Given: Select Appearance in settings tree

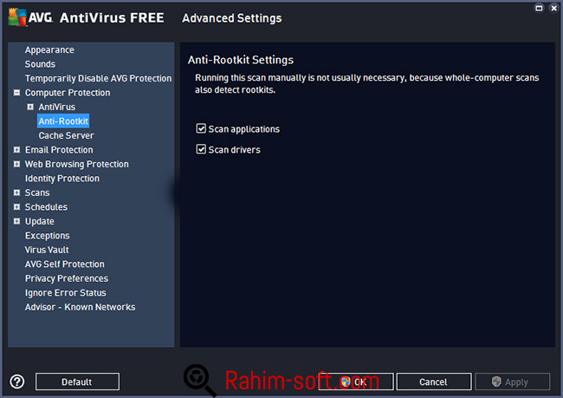Looking at the screenshot, I should point(49,49).
